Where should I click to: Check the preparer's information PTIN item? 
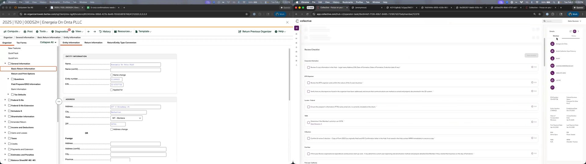click(x=309, y=107)
